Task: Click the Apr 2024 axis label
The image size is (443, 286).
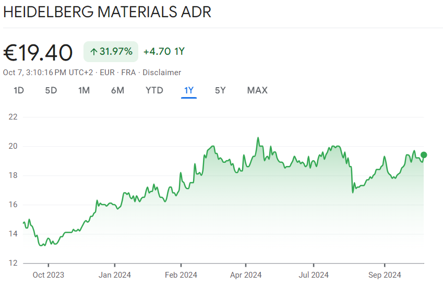Action: click(x=246, y=275)
